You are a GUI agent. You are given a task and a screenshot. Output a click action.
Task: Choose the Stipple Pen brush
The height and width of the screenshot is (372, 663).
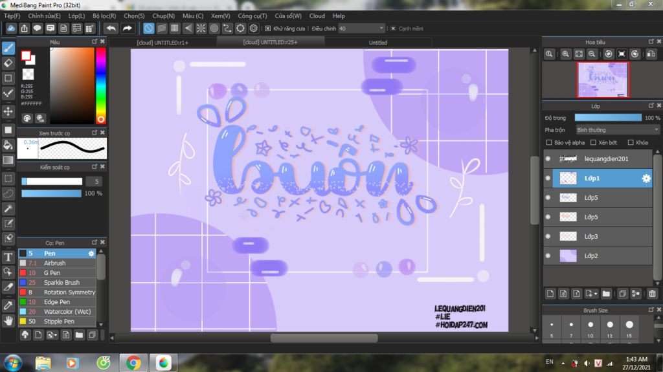[57, 322]
